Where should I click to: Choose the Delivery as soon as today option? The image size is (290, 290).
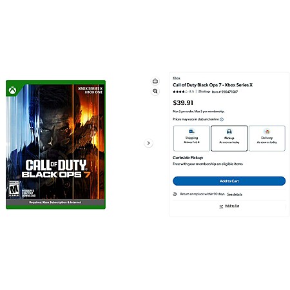[x=267, y=139]
